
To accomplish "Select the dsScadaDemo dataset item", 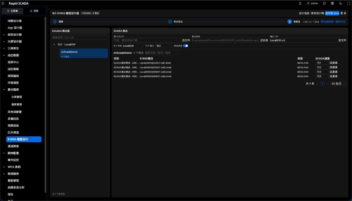I will click(84, 53).
